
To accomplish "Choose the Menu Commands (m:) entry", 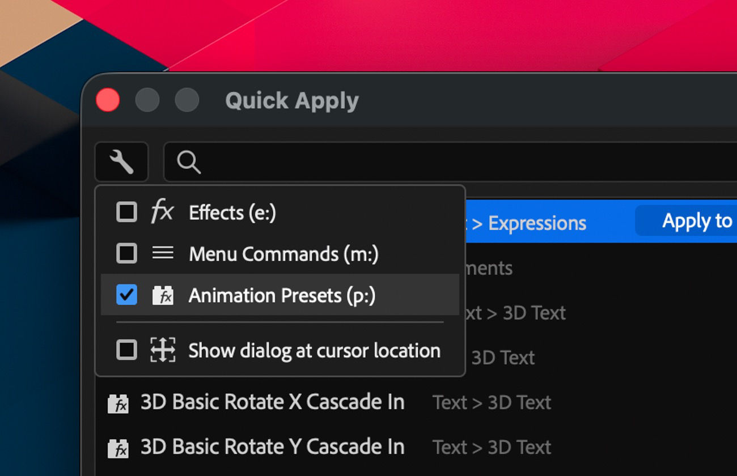I will 283,253.
